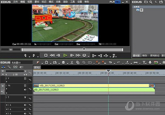The image size is (165, 115).
Task: Toggle the REC recorder mode button
Action: [x=118, y=2]
